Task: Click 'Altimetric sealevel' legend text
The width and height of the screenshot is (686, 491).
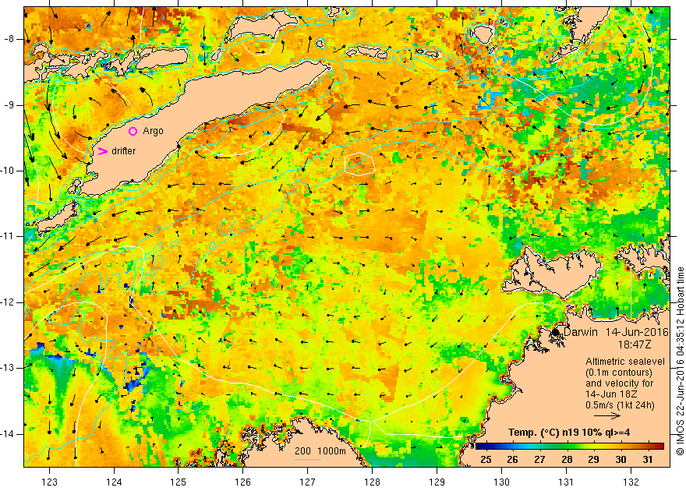Action: click(x=625, y=362)
